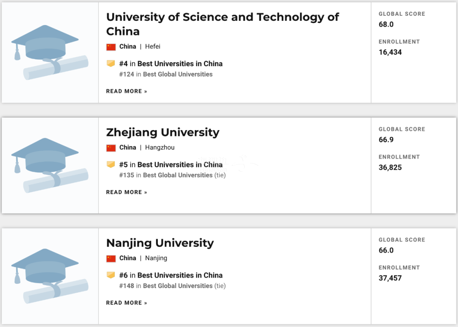458x327 pixels.
Task: Open #135 in Best Global Universities link
Action: point(166,175)
